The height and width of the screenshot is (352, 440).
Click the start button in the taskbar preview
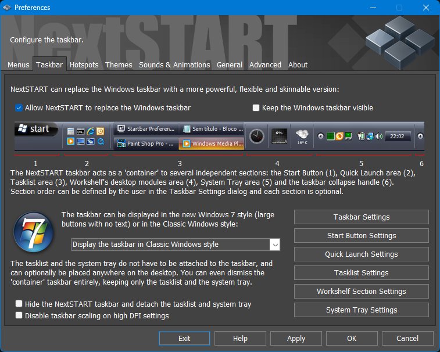[x=36, y=129]
